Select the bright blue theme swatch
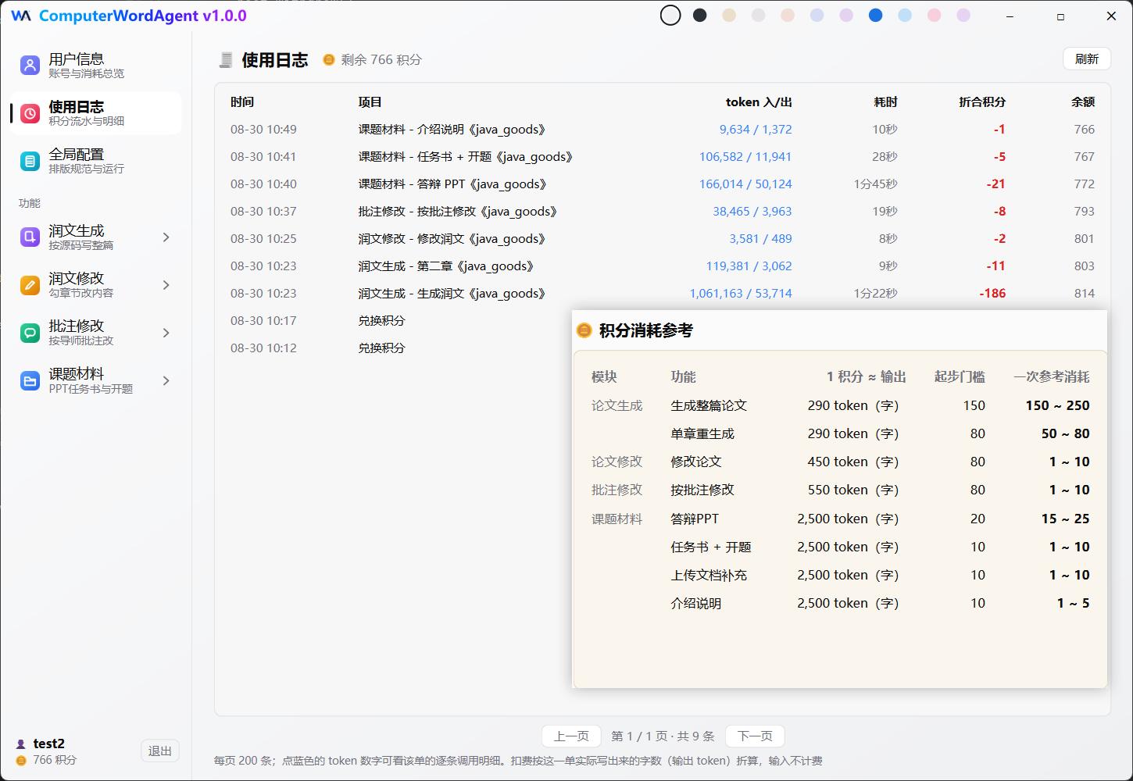The image size is (1133, 781). coord(875,15)
